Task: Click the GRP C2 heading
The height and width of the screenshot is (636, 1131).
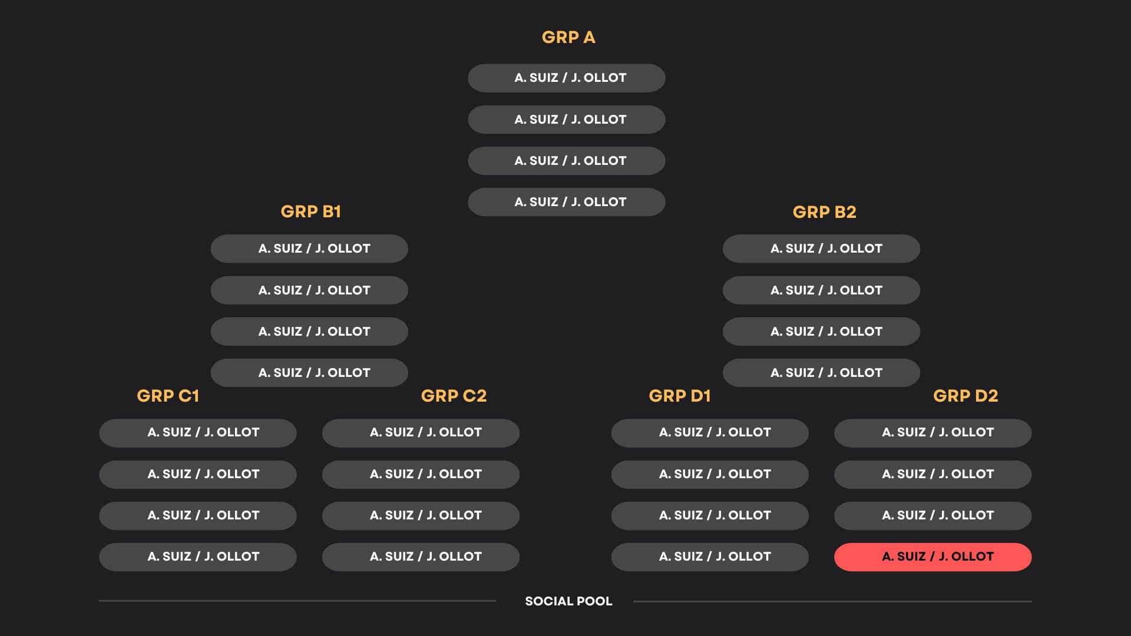Action: (454, 396)
